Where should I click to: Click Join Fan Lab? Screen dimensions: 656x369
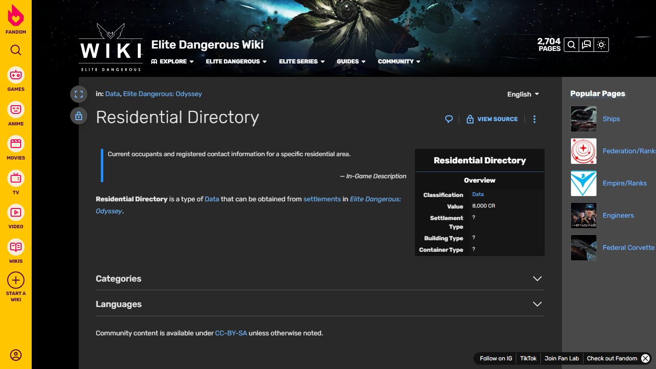point(562,358)
